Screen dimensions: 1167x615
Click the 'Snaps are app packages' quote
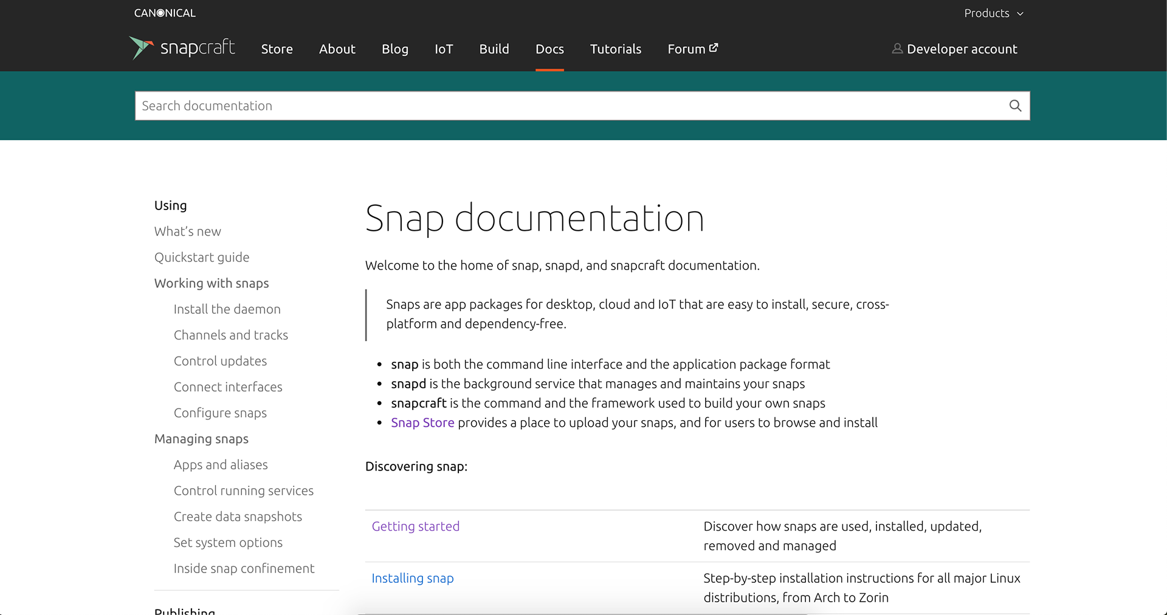click(638, 314)
